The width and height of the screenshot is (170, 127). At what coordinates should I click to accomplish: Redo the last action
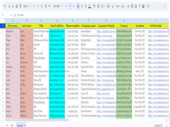(13, 6)
